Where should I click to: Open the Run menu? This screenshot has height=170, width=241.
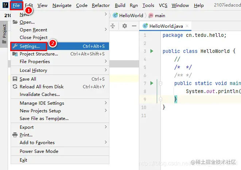point(134,5)
